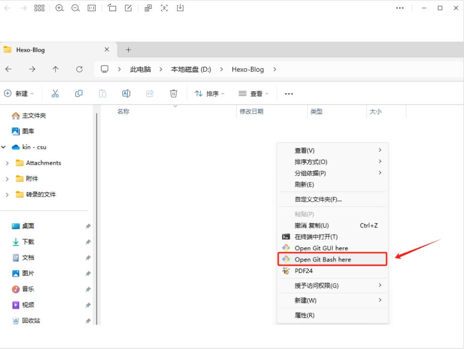Click the 新建 button in the toolbar
Viewport: 464px width, 349px height.
click(19, 93)
